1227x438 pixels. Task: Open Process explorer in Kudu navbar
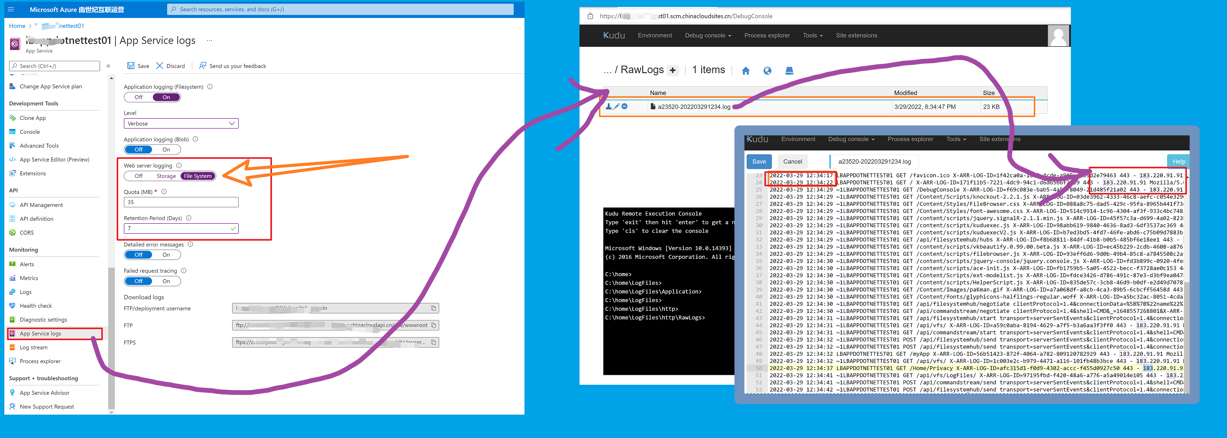pos(767,35)
